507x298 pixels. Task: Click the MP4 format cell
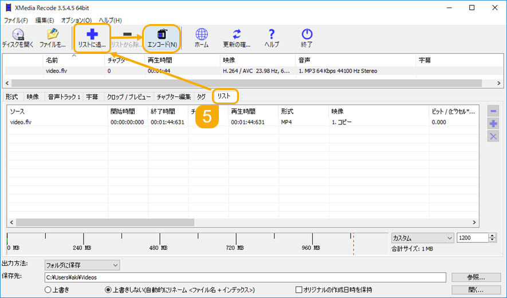click(286, 122)
